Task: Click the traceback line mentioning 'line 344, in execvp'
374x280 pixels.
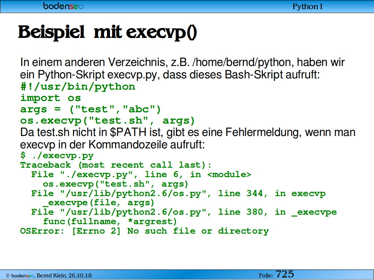Action: coord(178,193)
